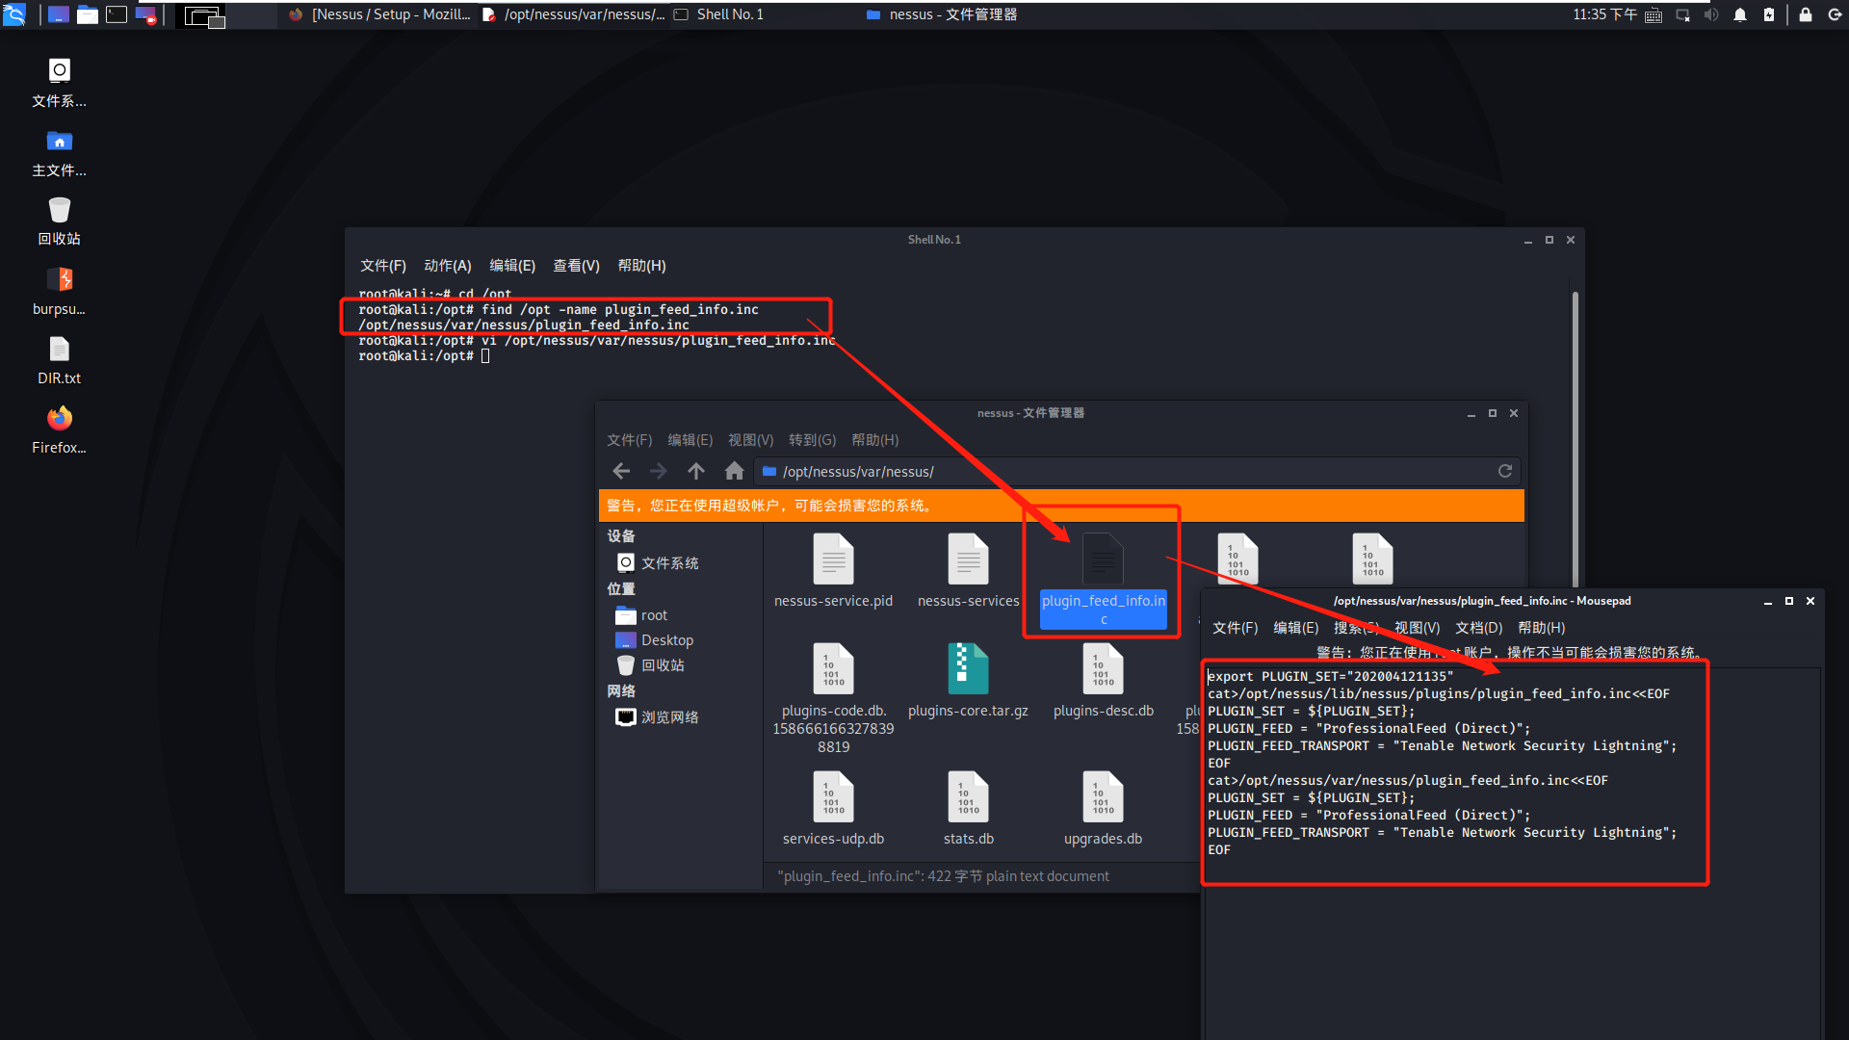Select 回收站 in file manager sidebar
1849x1040 pixels.
pyautogui.click(x=650, y=665)
